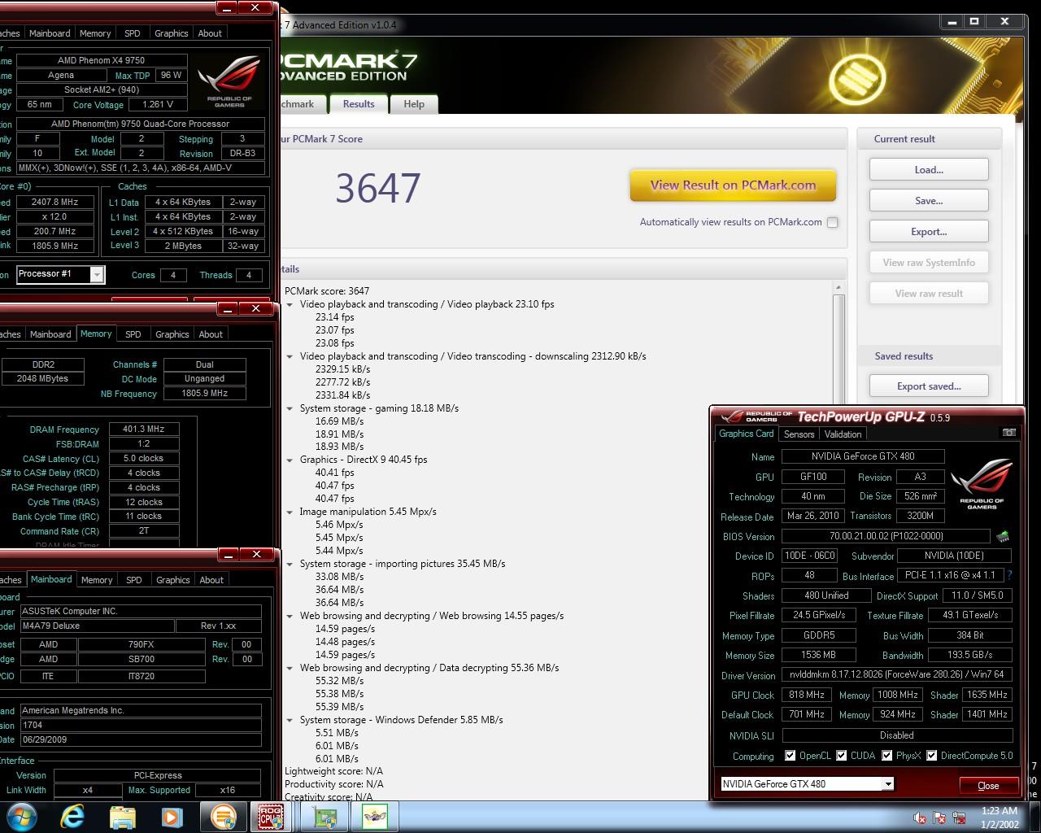Click the 'Lightweight score: N/A' line
The height and width of the screenshot is (833, 1041).
click(333, 771)
